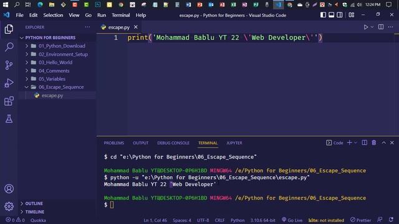
Task: Open Customize Layout button
Action: pos(352,15)
